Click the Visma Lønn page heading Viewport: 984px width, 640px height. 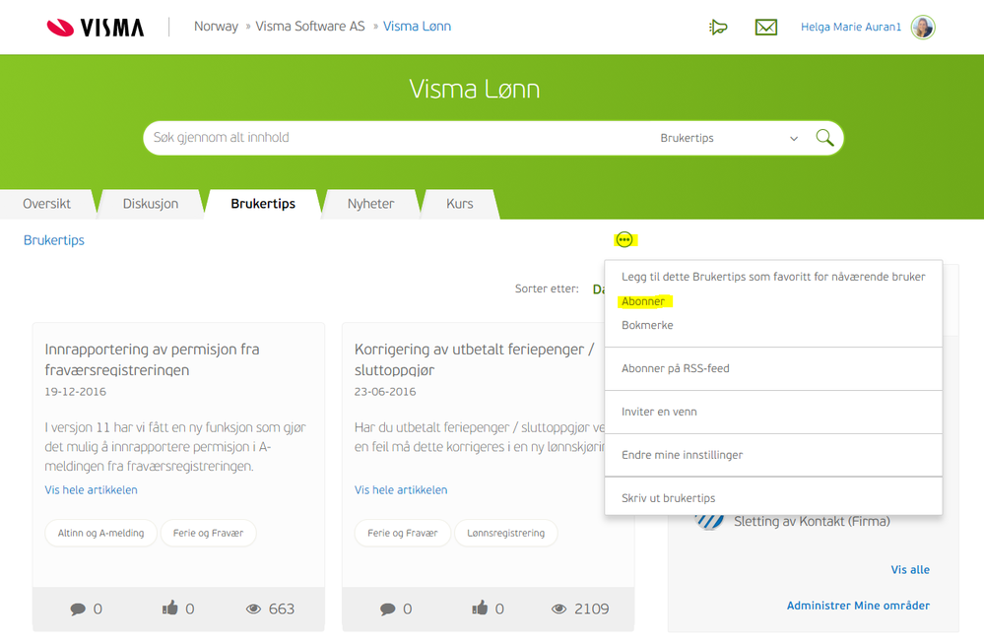[x=475, y=89]
